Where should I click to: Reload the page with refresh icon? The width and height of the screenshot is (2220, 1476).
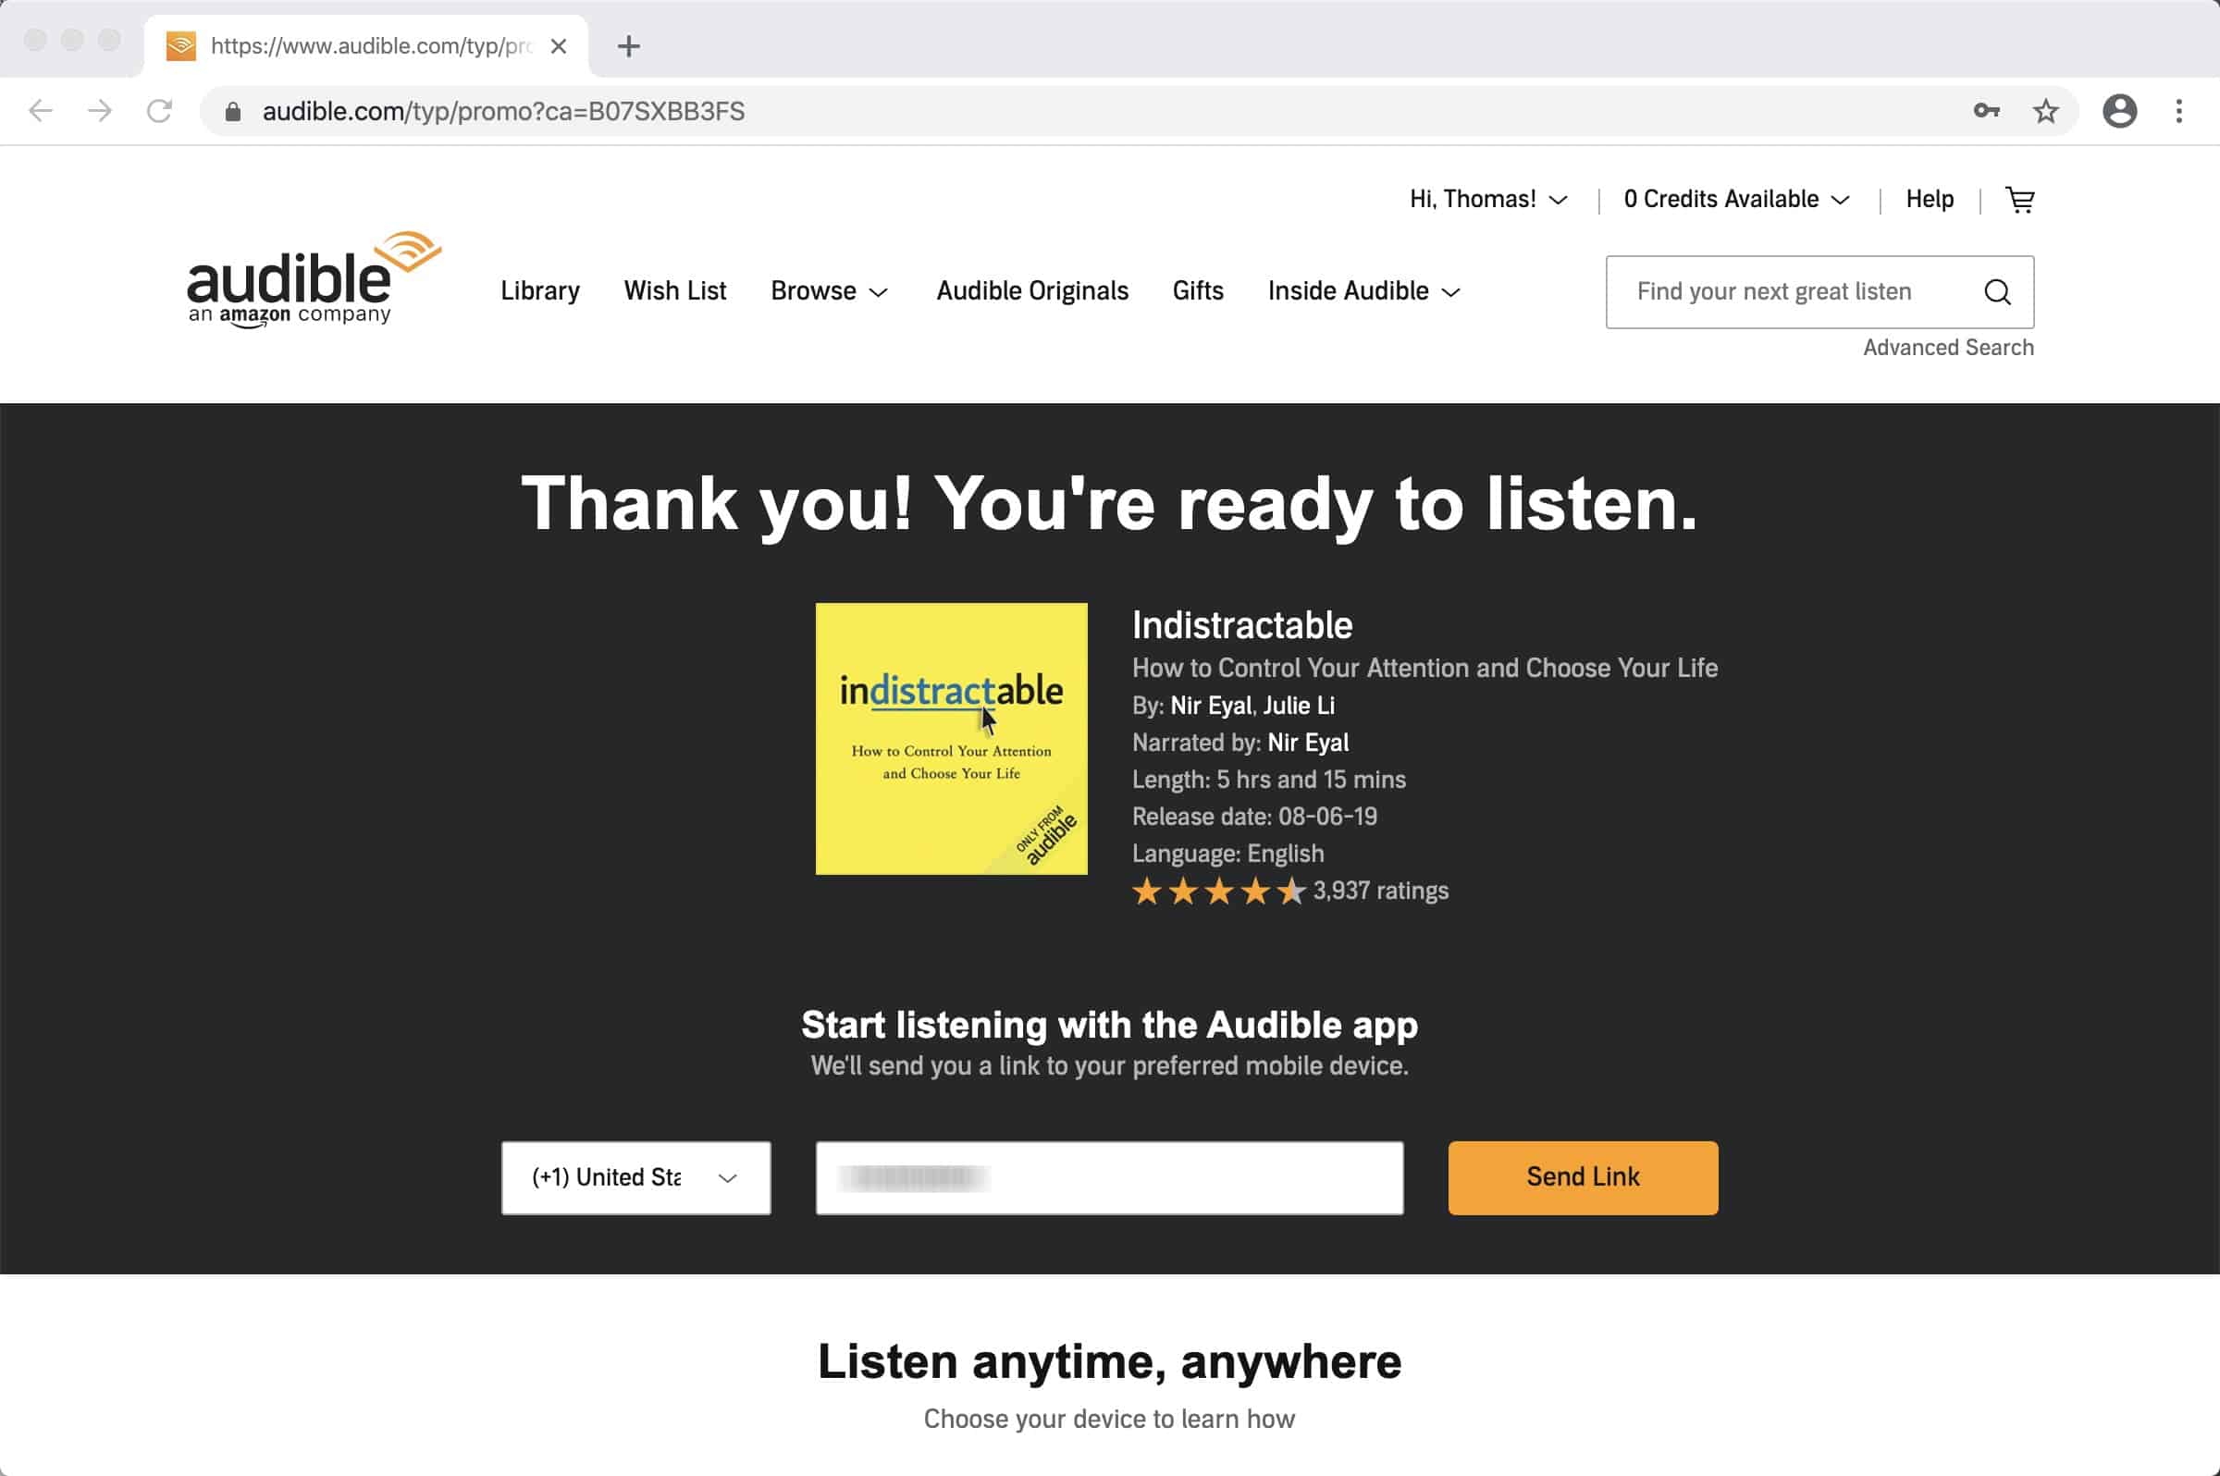click(159, 111)
